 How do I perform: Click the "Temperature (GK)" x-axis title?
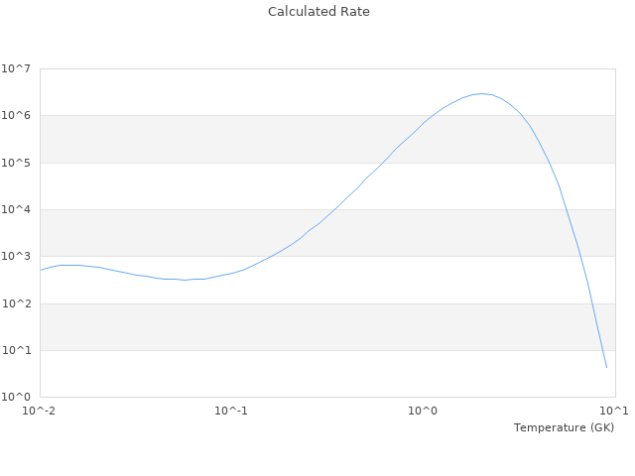point(564,427)
